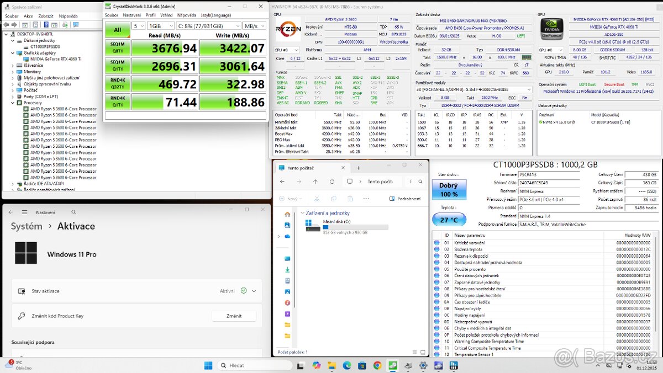
Task: Start the RND4K Q32T1 test in CrystalDiskMark
Action: point(117,83)
